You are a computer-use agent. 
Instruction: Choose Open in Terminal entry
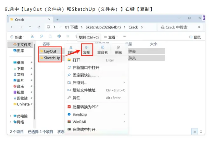[97, 129]
